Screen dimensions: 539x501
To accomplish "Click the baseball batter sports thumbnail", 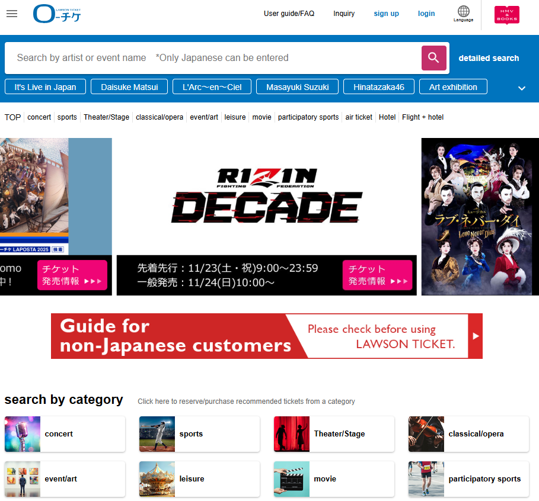I will (x=157, y=434).
